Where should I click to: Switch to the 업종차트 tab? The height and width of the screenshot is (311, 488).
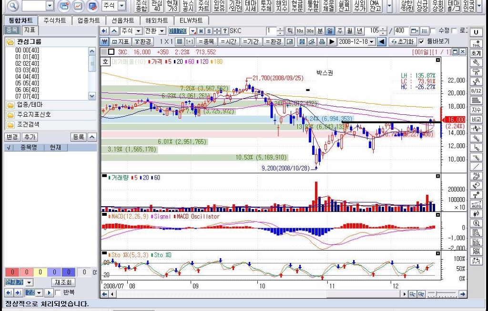point(89,20)
